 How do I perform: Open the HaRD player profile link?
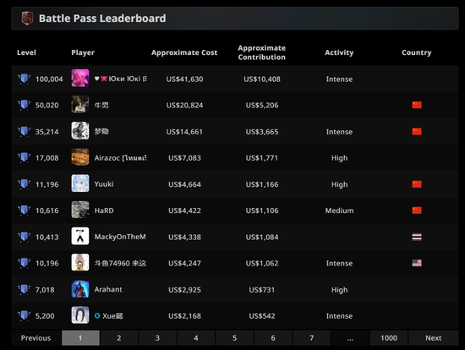pyautogui.click(x=104, y=211)
